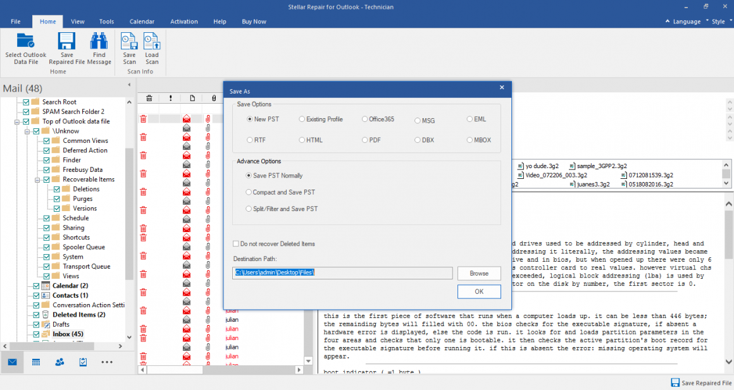Collapse the Recoverable Items folder
This screenshot has height=390, width=734.
(x=37, y=179)
